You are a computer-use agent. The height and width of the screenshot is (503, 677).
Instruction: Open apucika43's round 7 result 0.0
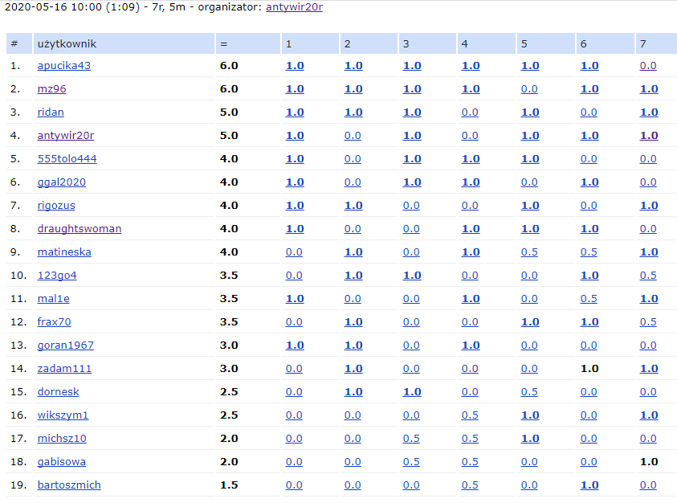click(648, 66)
